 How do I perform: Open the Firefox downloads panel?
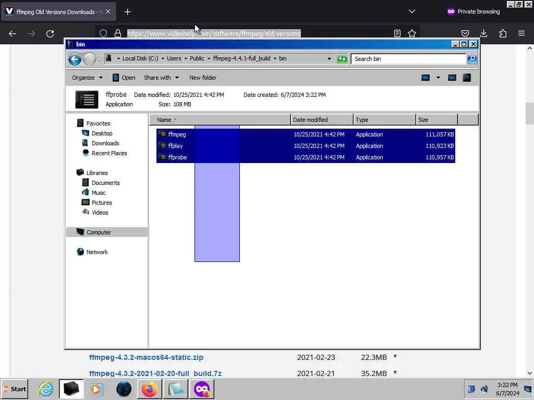point(483,33)
